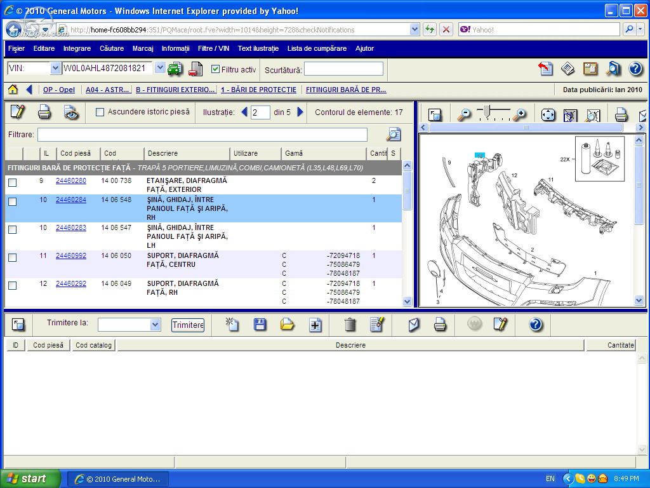Click the notes pencil icon in parts list toolbar
The width and height of the screenshot is (650, 488).
click(18, 112)
